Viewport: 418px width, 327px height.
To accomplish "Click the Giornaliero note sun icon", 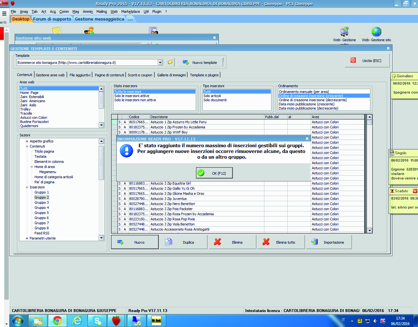I will (394, 76).
